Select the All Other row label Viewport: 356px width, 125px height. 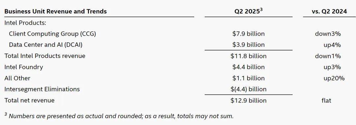pos(17,78)
